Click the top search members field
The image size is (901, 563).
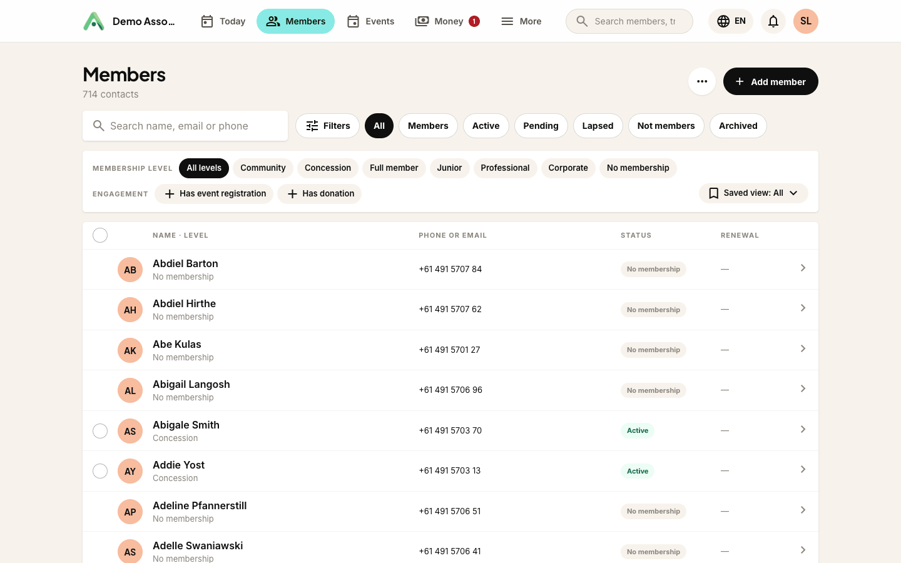coord(629,21)
